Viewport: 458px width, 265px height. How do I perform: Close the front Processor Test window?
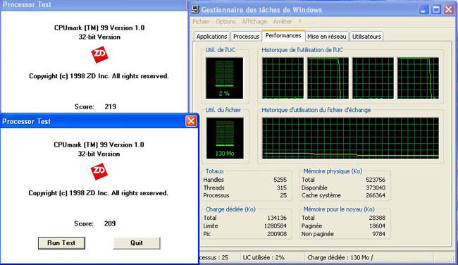(191, 121)
